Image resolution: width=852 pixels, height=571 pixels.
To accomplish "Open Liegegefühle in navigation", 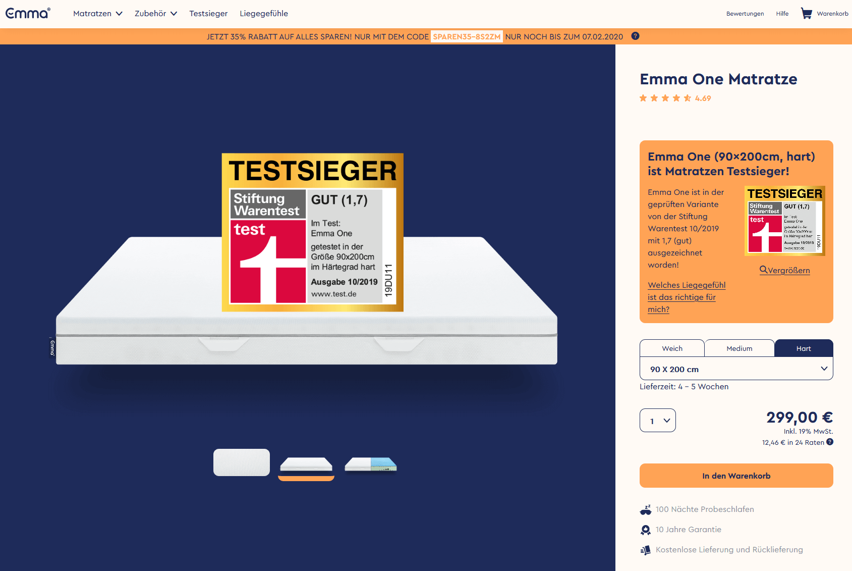I will coord(264,14).
